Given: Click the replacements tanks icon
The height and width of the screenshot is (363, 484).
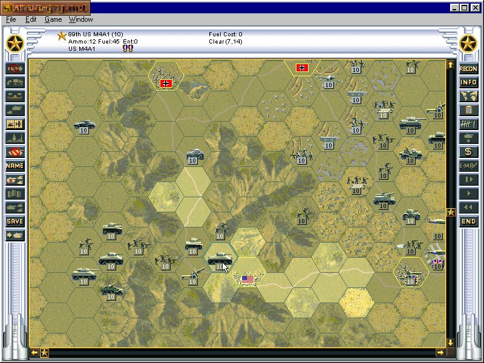Looking at the screenshot, I should pyautogui.click(x=15, y=208).
